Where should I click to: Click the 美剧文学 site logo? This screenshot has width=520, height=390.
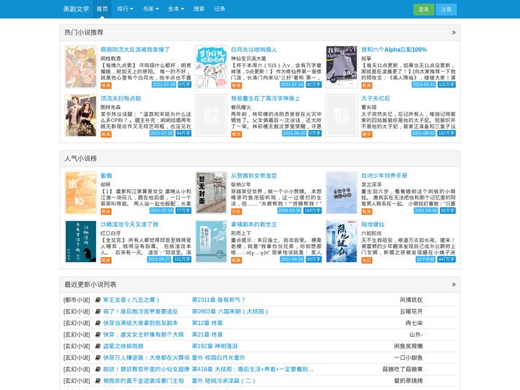coord(76,9)
